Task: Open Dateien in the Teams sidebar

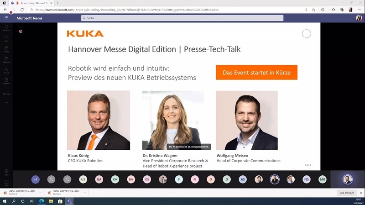Action: [x=6, y=81]
